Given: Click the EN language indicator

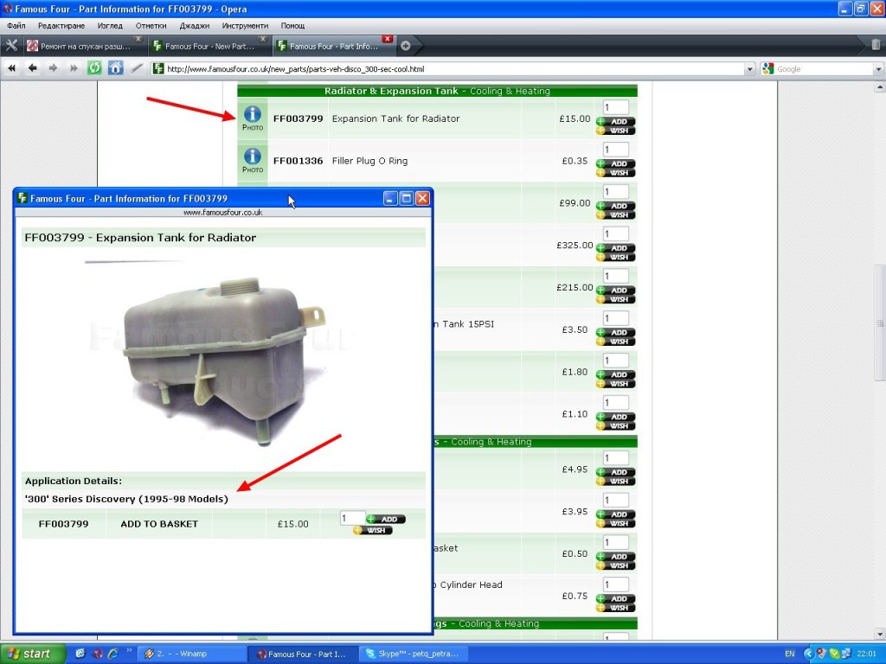Looking at the screenshot, I should click(x=789, y=654).
